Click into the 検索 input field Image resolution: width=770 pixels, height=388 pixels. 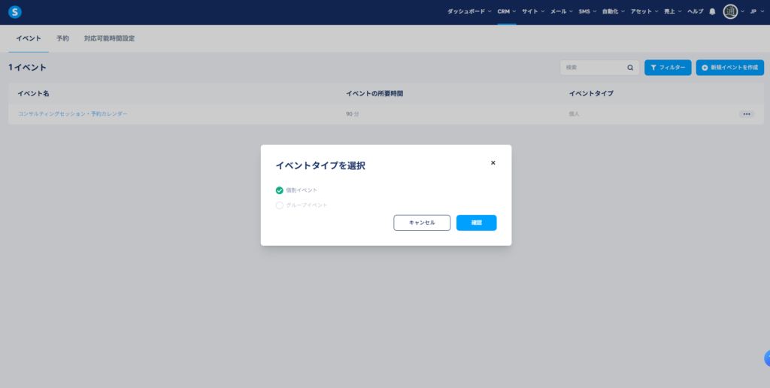click(x=594, y=68)
